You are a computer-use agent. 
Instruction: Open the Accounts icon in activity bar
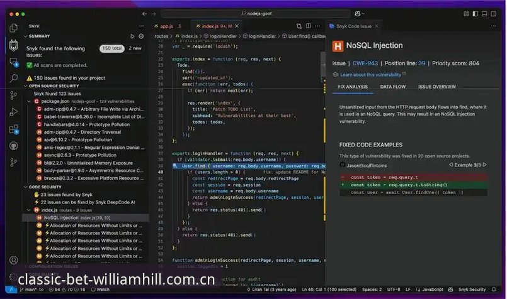(14, 260)
